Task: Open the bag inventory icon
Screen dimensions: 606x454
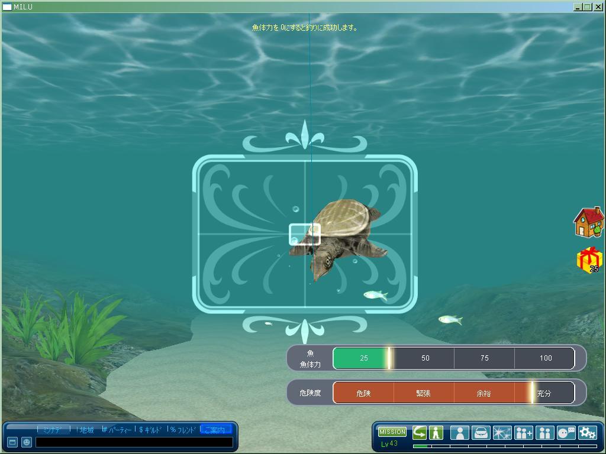Action: click(481, 433)
